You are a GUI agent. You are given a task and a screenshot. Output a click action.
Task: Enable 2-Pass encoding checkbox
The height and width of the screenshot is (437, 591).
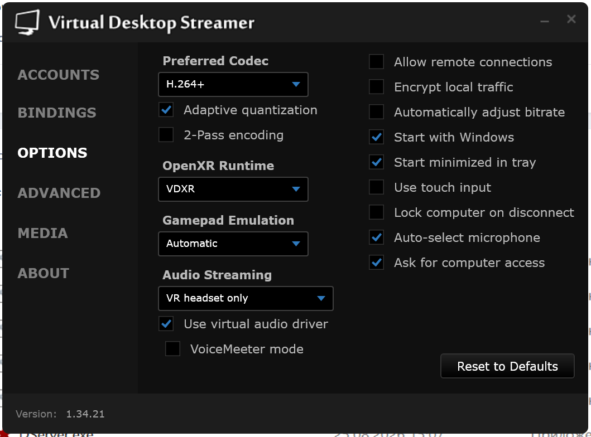pyautogui.click(x=166, y=135)
